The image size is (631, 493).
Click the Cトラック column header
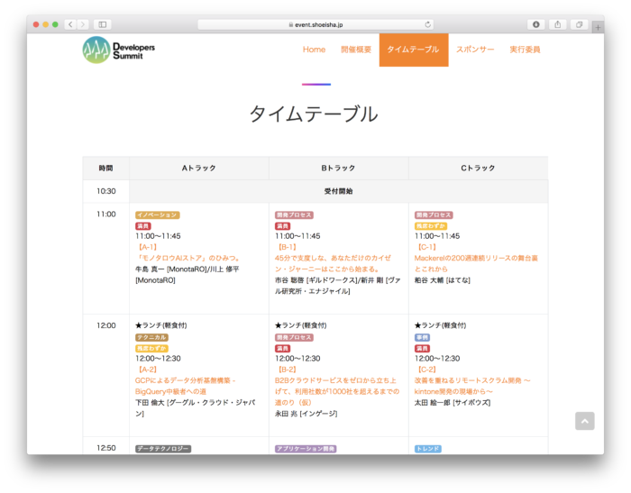click(478, 168)
